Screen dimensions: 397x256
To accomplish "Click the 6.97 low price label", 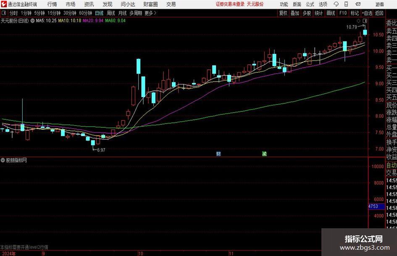I will (101, 150).
